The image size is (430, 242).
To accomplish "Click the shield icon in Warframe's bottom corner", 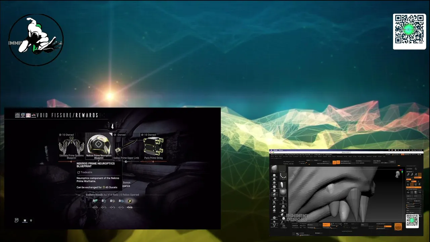I will [31, 220].
